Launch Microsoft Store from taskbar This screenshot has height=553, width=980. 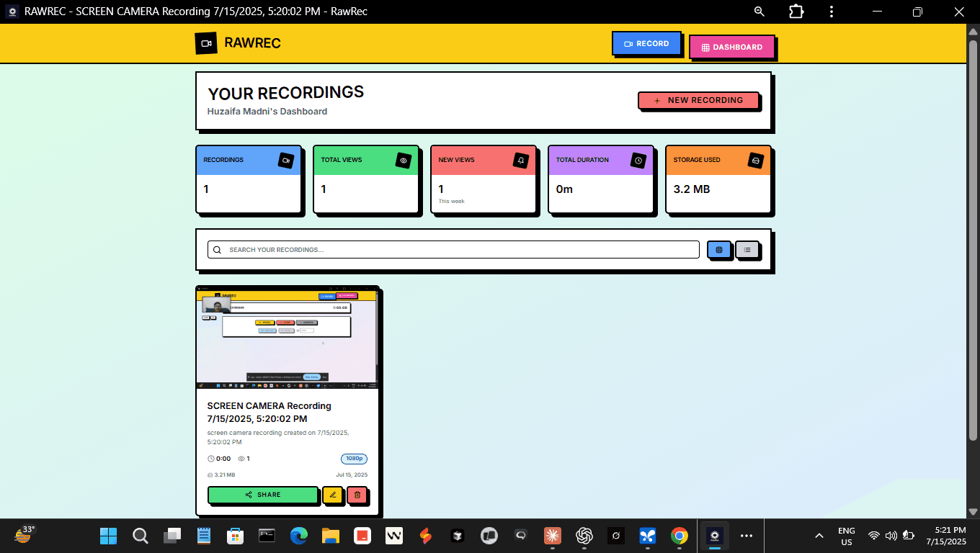(x=235, y=536)
